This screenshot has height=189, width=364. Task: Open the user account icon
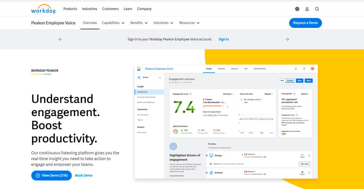click(x=307, y=9)
